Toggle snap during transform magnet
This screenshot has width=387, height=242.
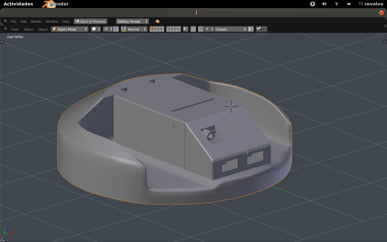click(x=200, y=29)
